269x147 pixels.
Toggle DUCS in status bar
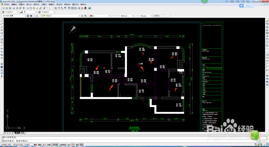pos(69,145)
